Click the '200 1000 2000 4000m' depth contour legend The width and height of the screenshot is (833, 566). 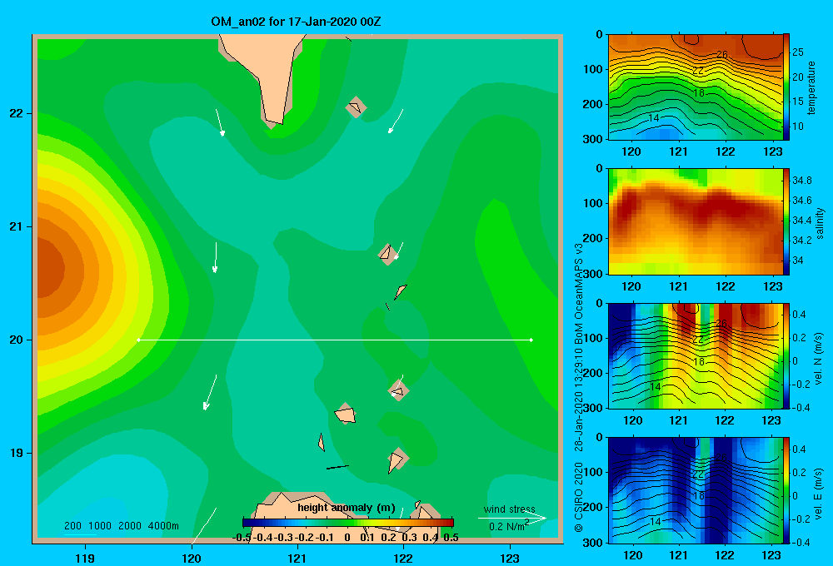click(121, 526)
